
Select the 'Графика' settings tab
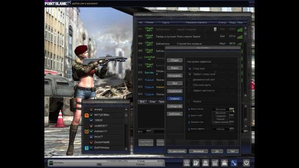tap(174, 98)
